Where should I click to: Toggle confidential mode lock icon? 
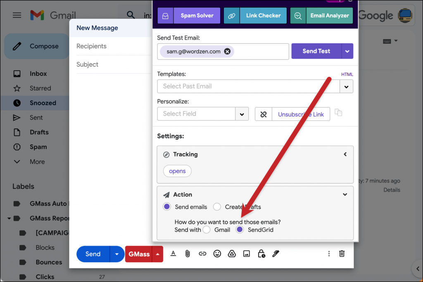(261, 254)
